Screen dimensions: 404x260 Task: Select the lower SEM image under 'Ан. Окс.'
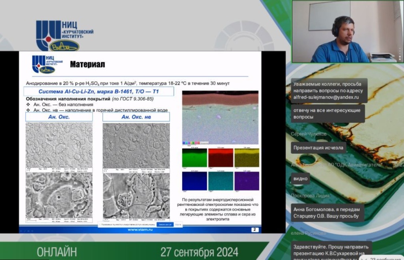tap(59, 195)
